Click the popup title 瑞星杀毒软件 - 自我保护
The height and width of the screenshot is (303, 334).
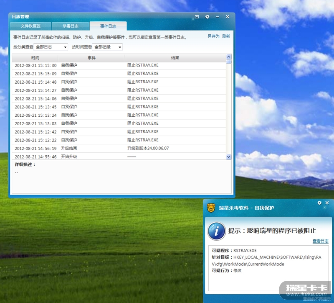[x=246, y=208]
